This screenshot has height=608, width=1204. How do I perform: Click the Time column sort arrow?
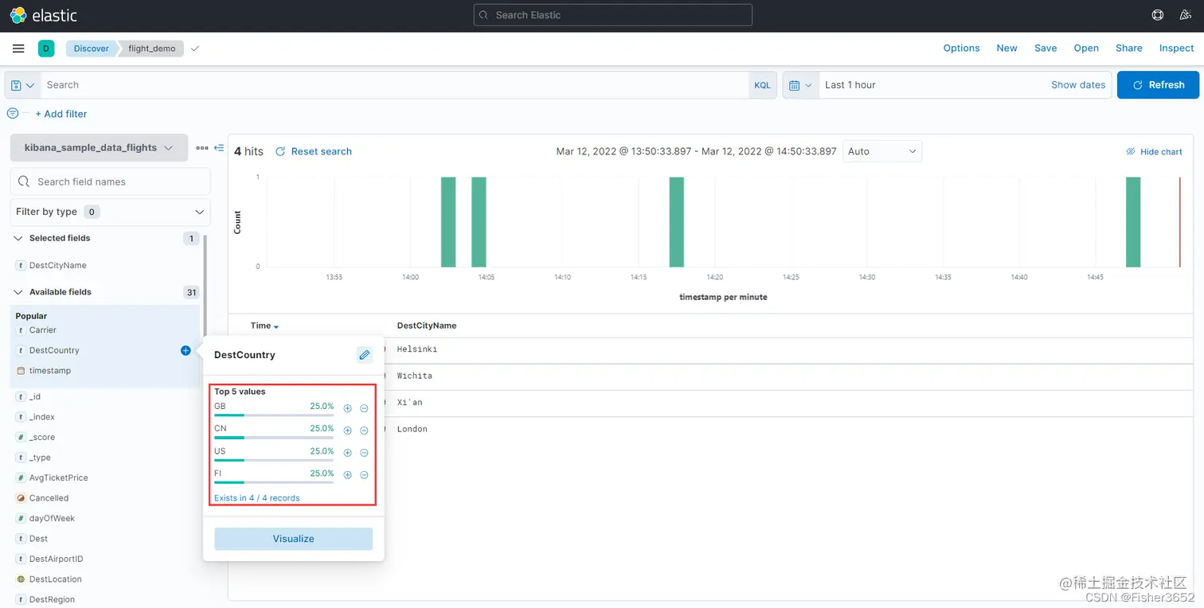point(276,326)
